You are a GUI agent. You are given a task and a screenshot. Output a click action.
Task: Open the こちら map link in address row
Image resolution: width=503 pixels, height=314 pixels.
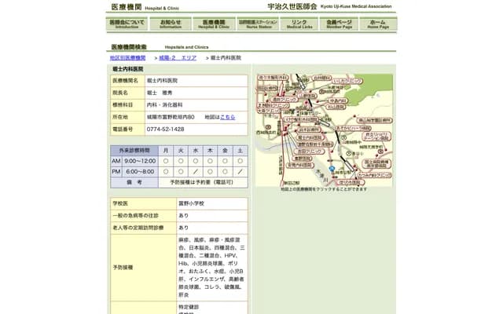[x=227, y=117]
